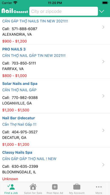Image resolution: width=110 pixels, height=195 pixels.
Task: Tap phone number 571-888-6087
Action: pos(24,29)
